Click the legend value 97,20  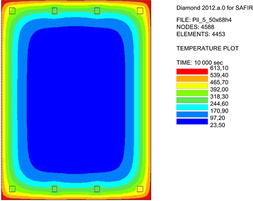click(x=217, y=118)
